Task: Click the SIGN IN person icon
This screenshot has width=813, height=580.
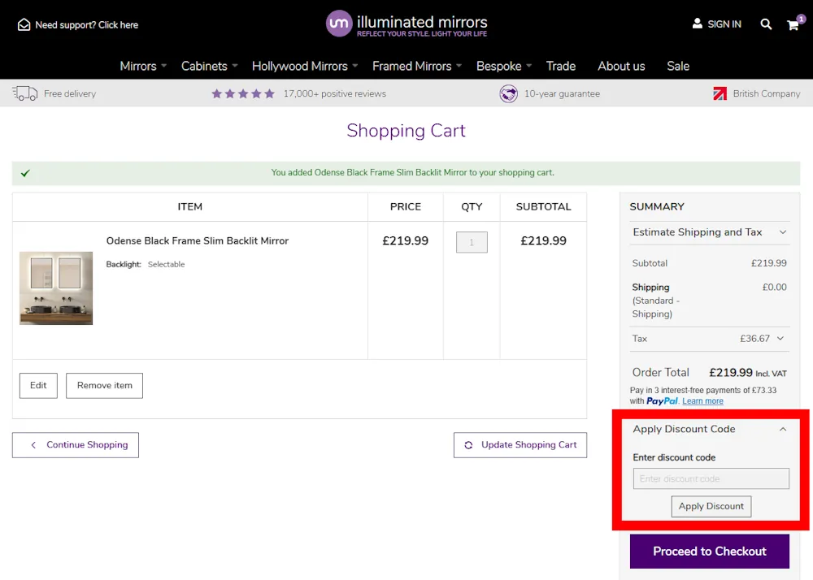Action: click(696, 24)
